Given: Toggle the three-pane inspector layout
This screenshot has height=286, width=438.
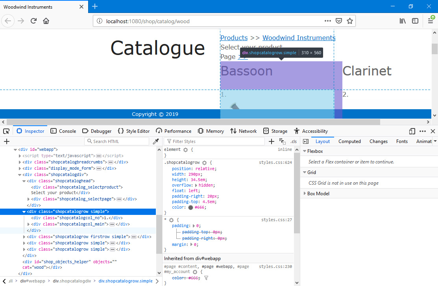Looking at the screenshot, I should pyautogui.click(x=306, y=141).
